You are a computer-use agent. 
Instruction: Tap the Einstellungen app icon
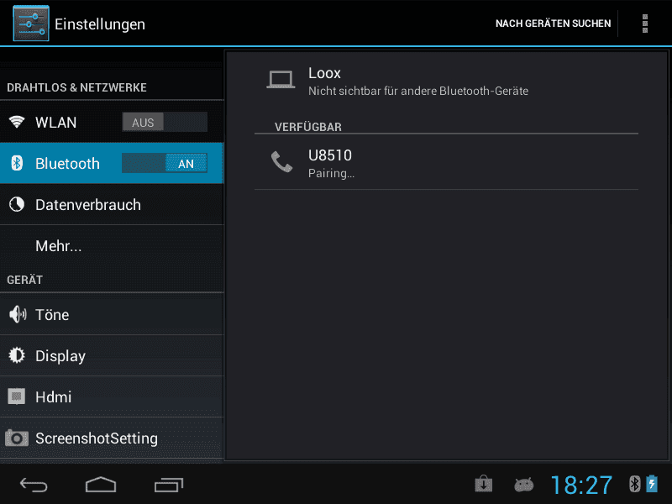click(x=31, y=24)
